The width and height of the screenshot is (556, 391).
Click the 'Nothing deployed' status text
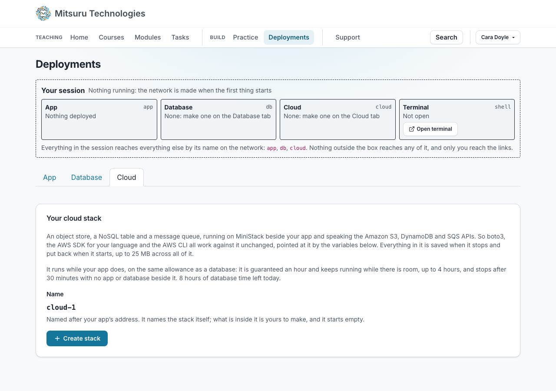70,116
